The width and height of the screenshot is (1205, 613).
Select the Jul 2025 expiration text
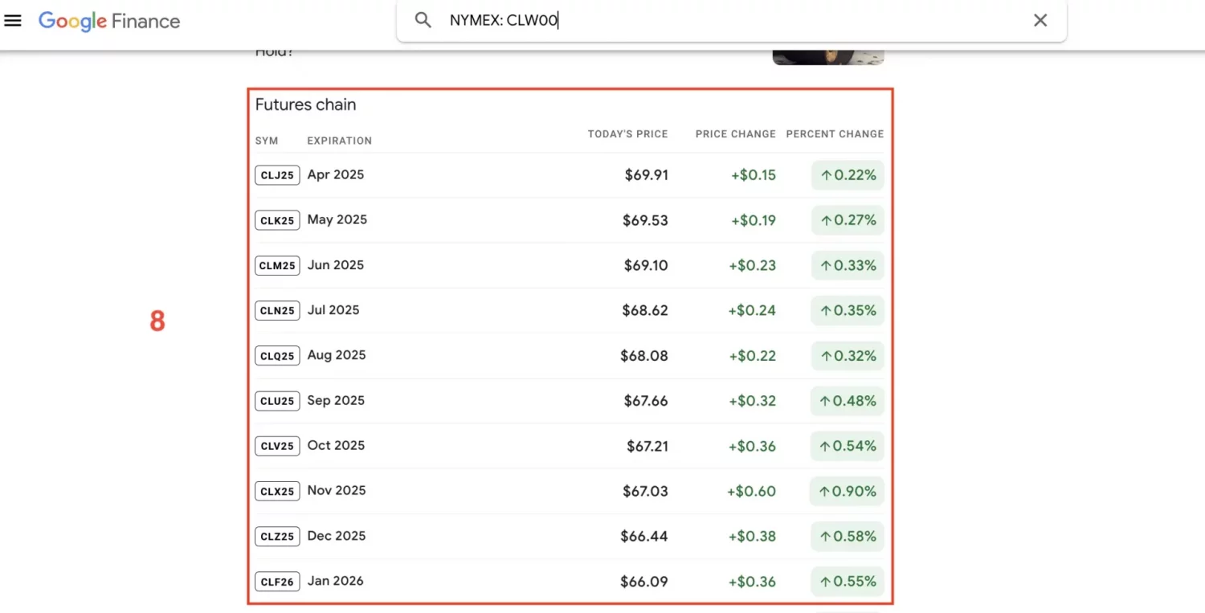(x=333, y=309)
